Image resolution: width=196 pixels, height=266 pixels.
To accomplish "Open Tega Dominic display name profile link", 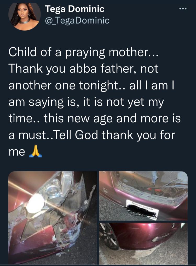I will (74, 9).
